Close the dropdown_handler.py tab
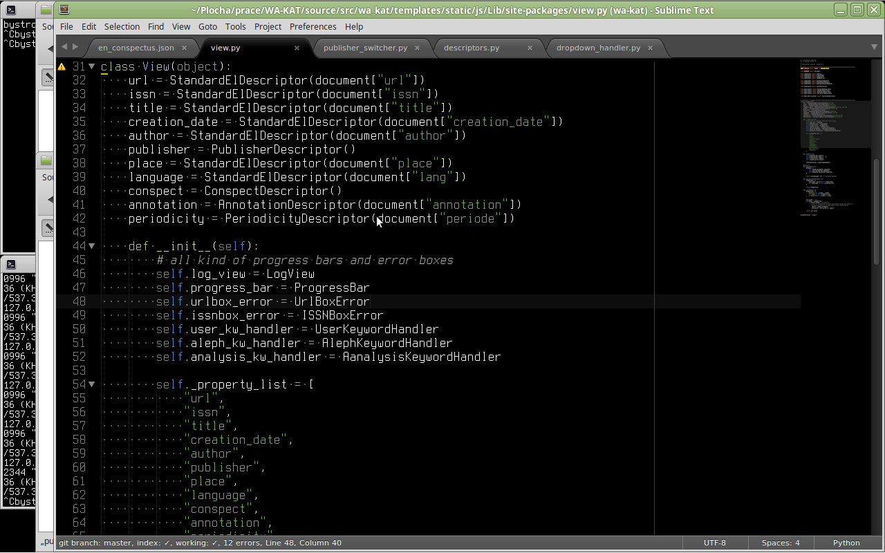885x553 pixels. 650,48
